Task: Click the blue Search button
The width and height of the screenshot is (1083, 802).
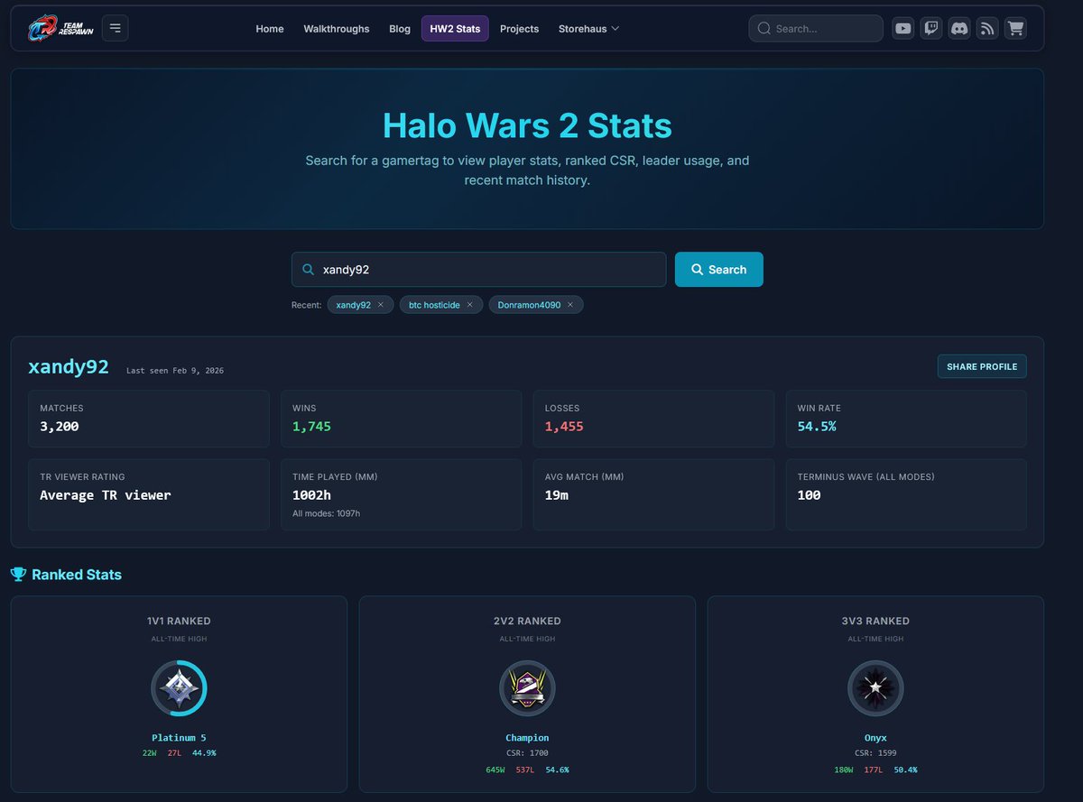Action: pos(718,270)
